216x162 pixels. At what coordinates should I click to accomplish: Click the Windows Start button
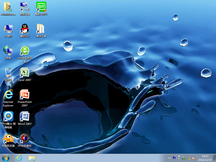[x=6, y=158]
